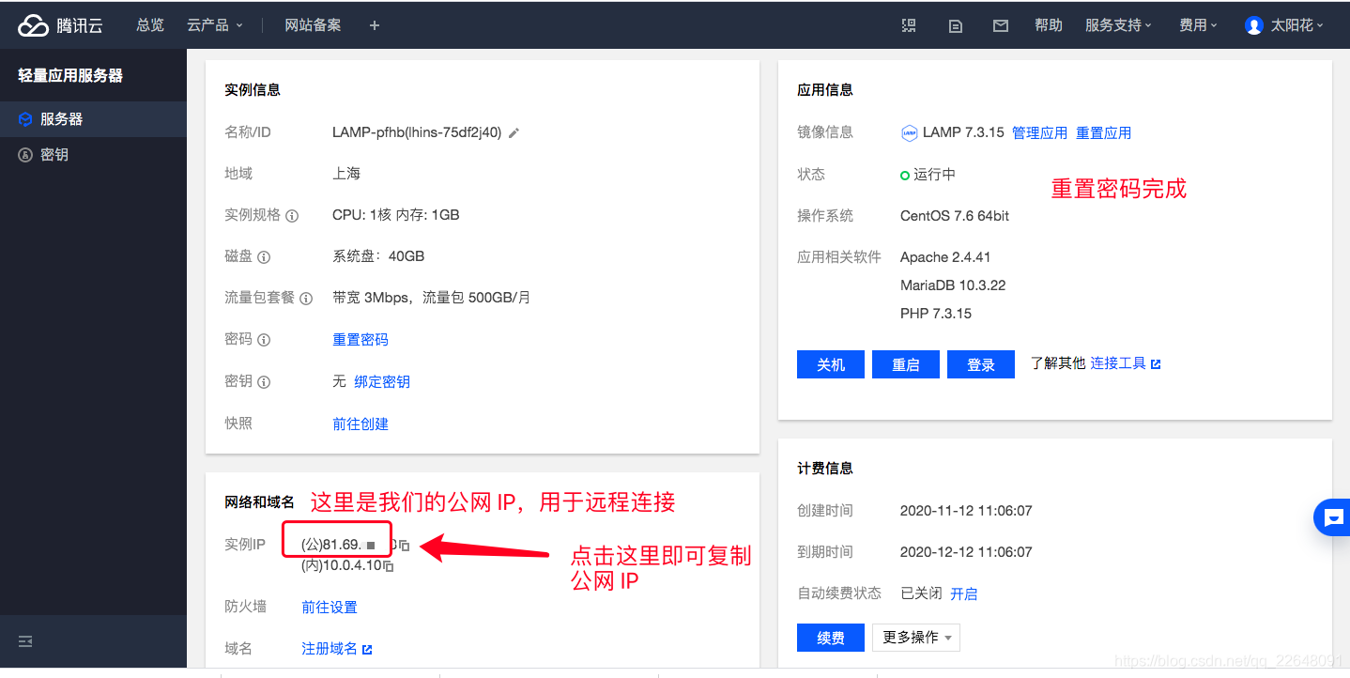This screenshot has width=1350, height=678.
Task: Show info for 磁盘
Action: (264, 257)
